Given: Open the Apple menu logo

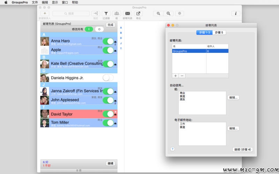Looking at the screenshot, I should (x=6, y=2).
